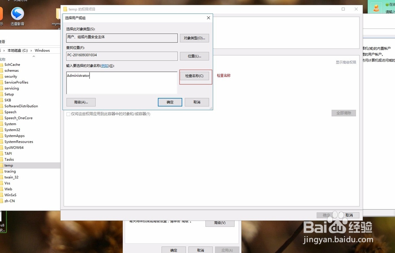Click 确定 in the properties window behind

pos(173,250)
